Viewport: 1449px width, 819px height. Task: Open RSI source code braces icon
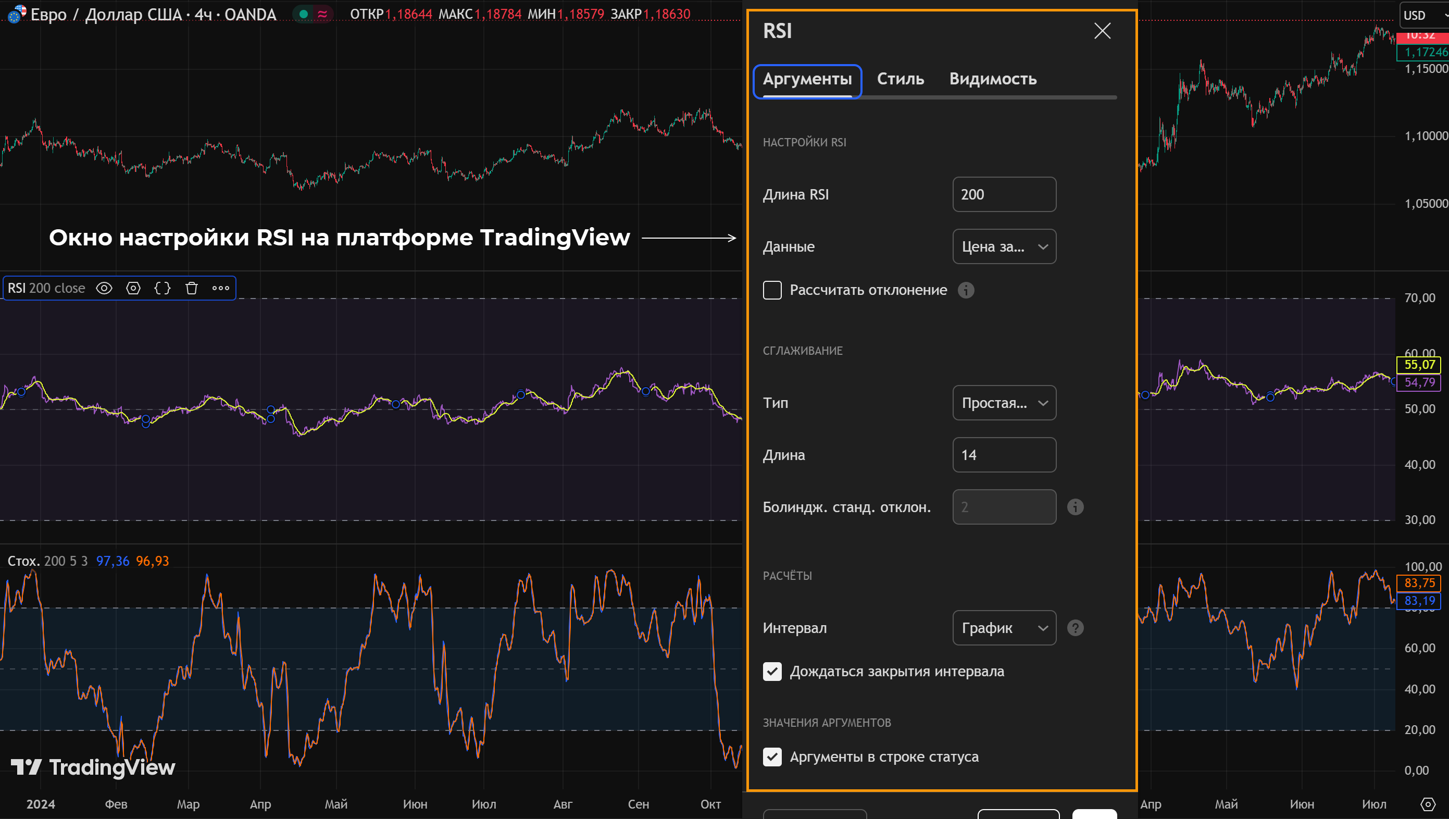[163, 288]
